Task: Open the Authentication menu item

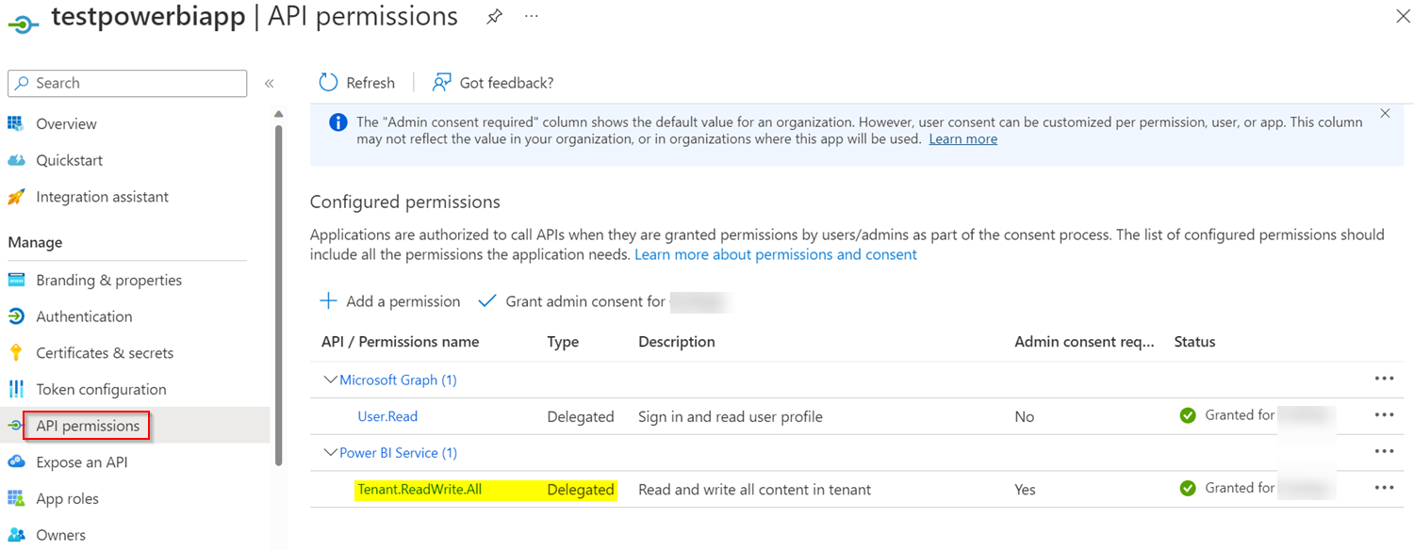Action: [84, 316]
